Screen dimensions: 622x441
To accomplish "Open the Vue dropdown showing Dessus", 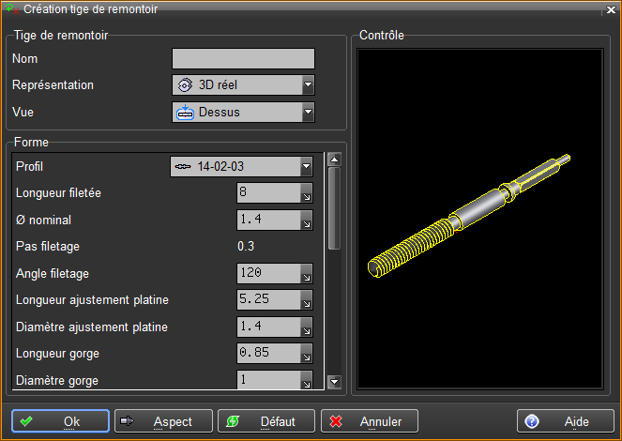I will click(243, 113).
